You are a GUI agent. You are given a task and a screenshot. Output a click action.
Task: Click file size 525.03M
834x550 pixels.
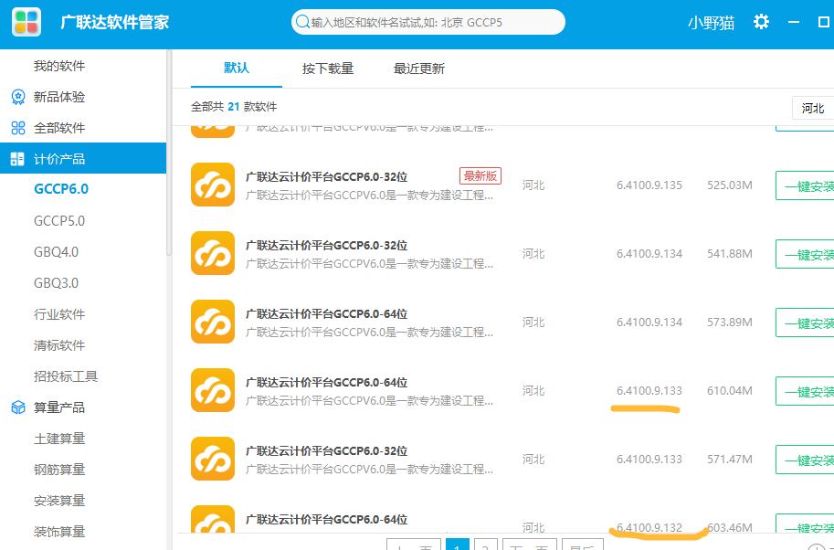click(730, 185)
